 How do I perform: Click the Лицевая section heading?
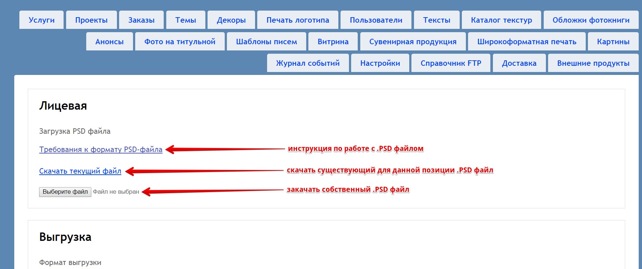click(63, 106)
